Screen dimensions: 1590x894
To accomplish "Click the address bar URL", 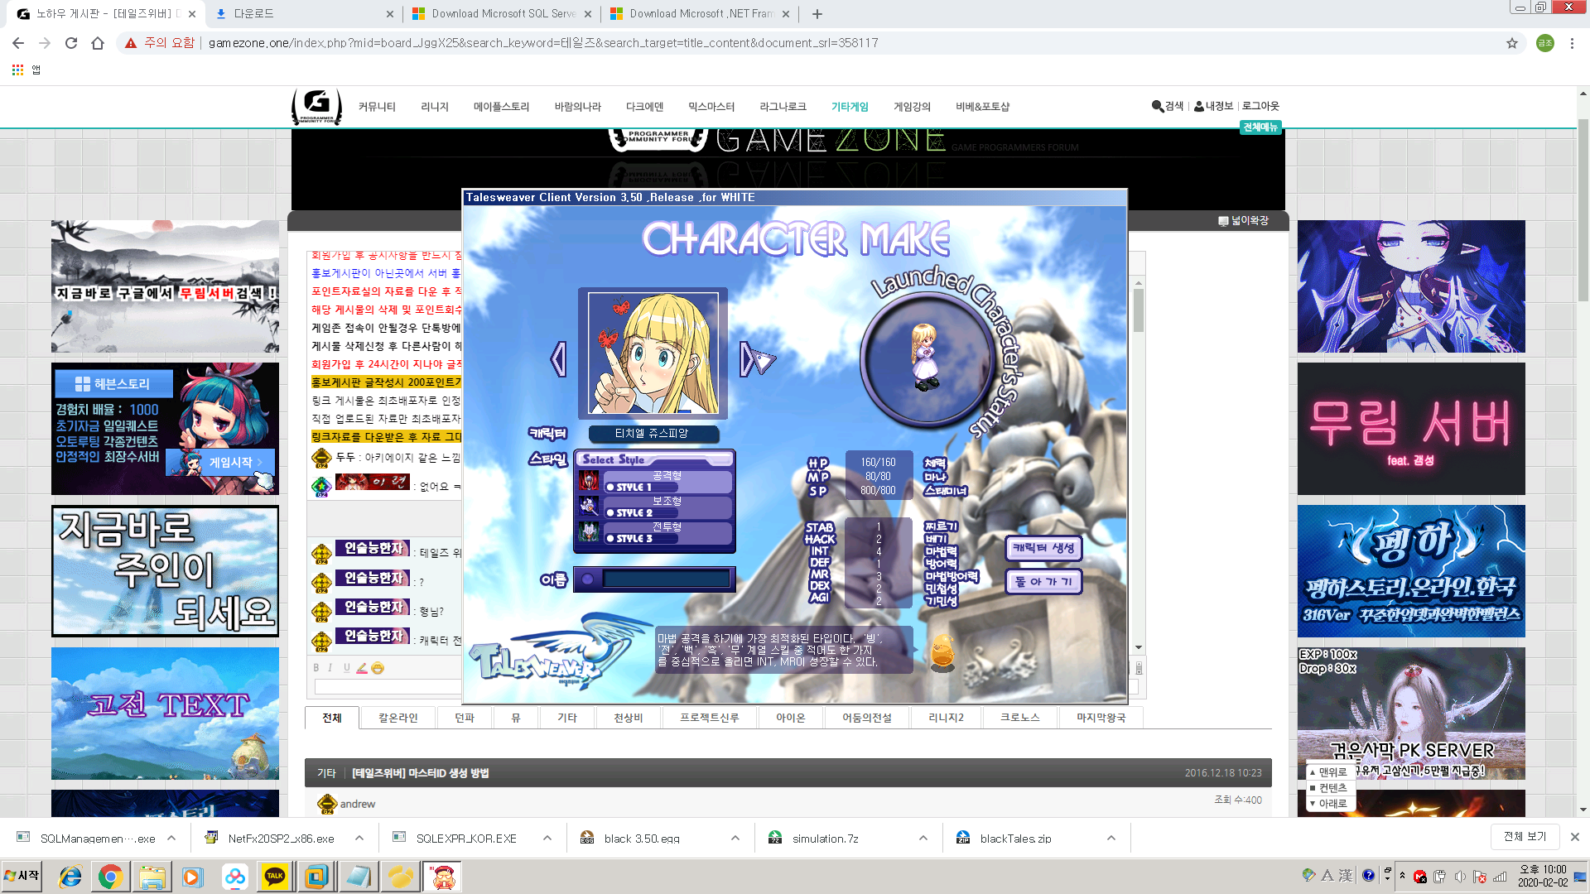I will pos(543,43).
